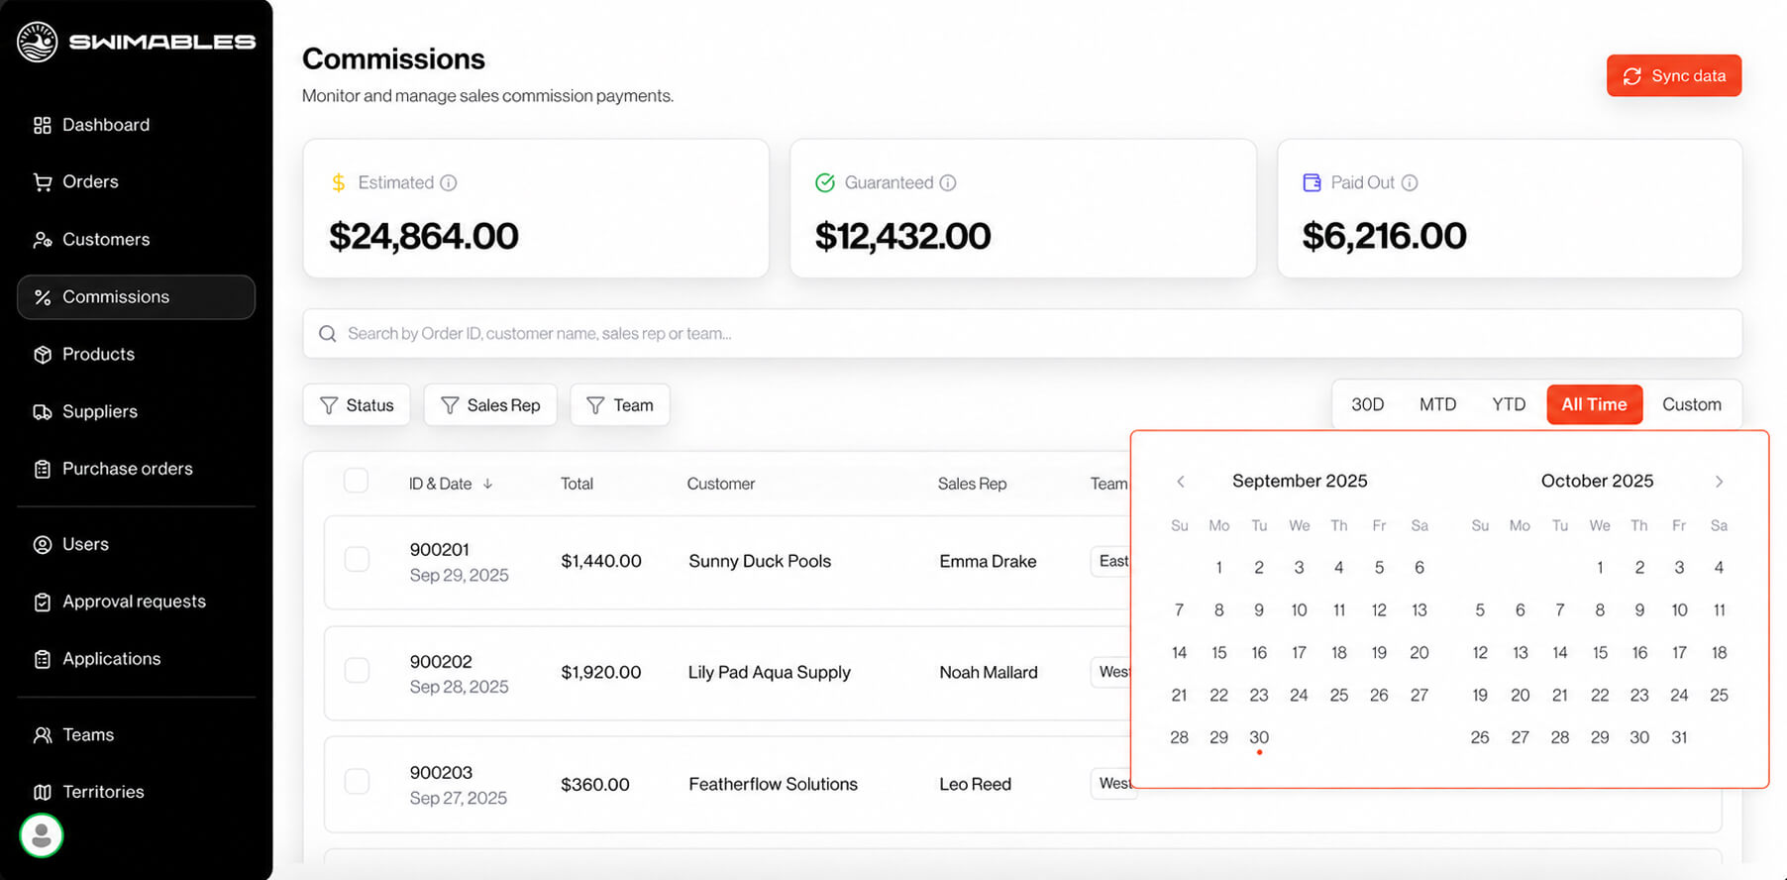
Task: Check the box for order 900203
Action: pyautogui.click(x=357, y=781)
